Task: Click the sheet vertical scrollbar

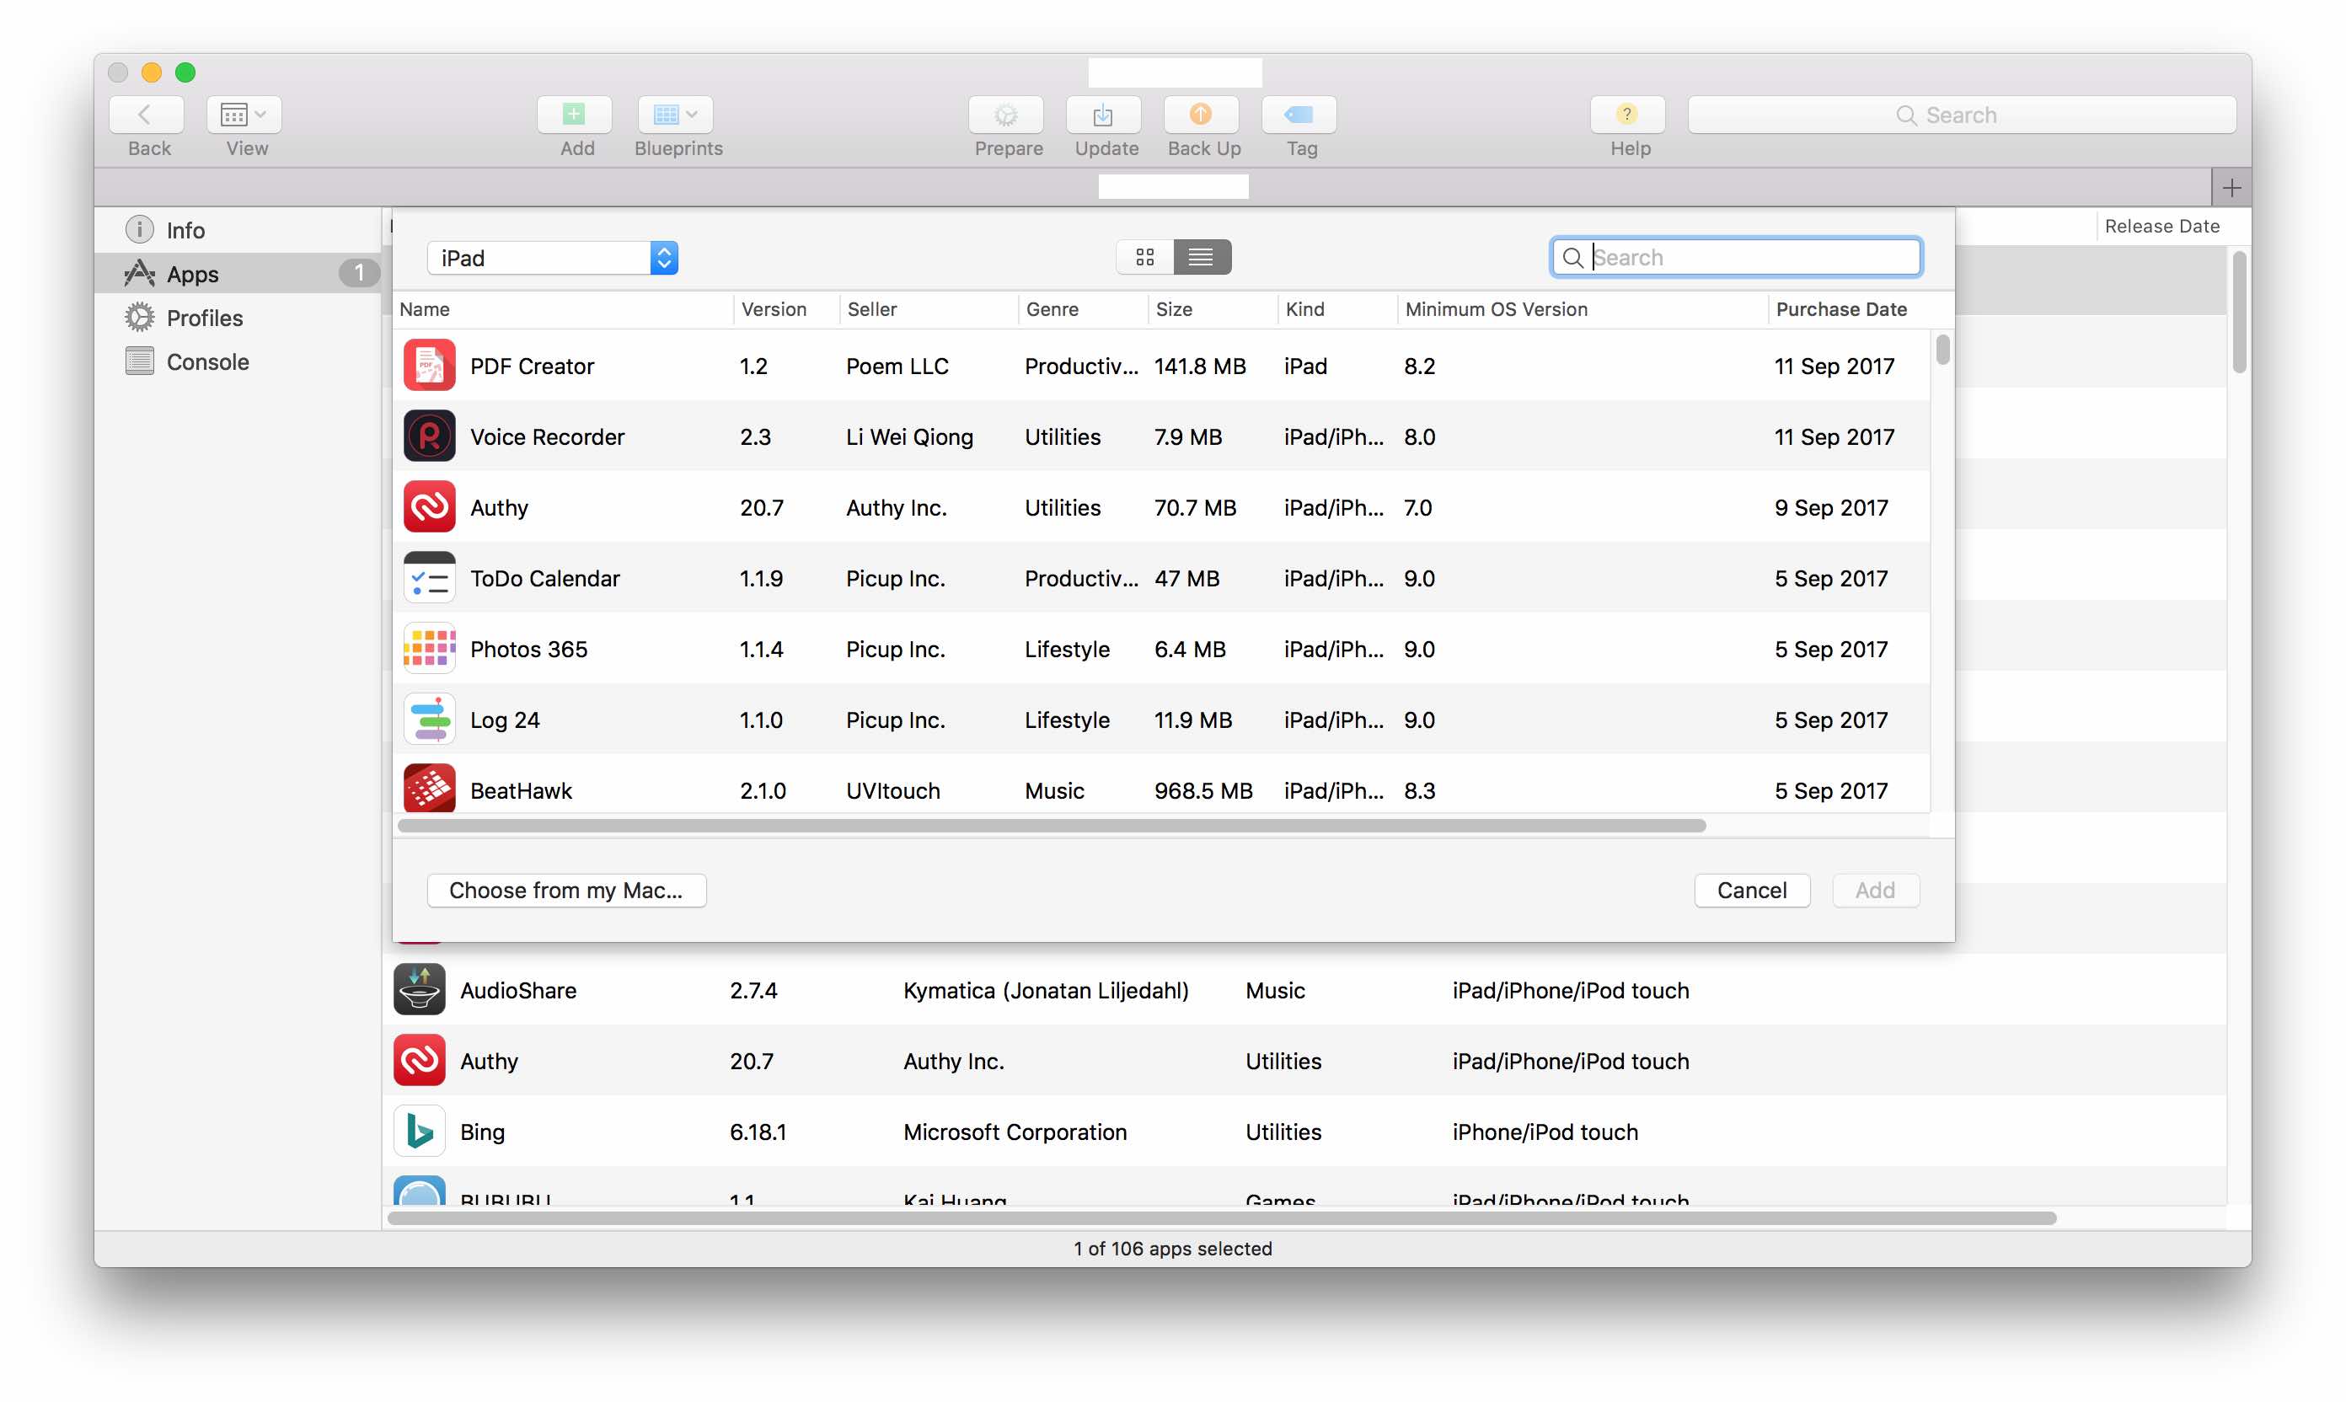Action: pos(1941,349)
